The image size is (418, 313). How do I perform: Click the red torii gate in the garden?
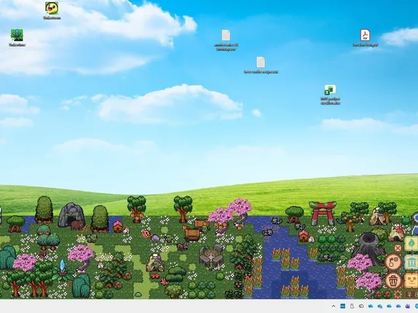pyautogui.click(x=323, y=213)
